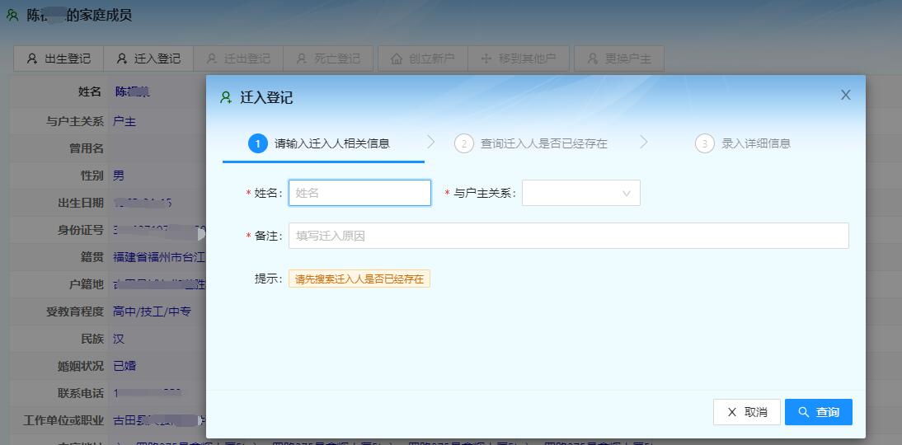The height and width of the screenshot is (445, 902).
Task: Select the 死亡登记 toolbar button
Action: pos(328,59)
